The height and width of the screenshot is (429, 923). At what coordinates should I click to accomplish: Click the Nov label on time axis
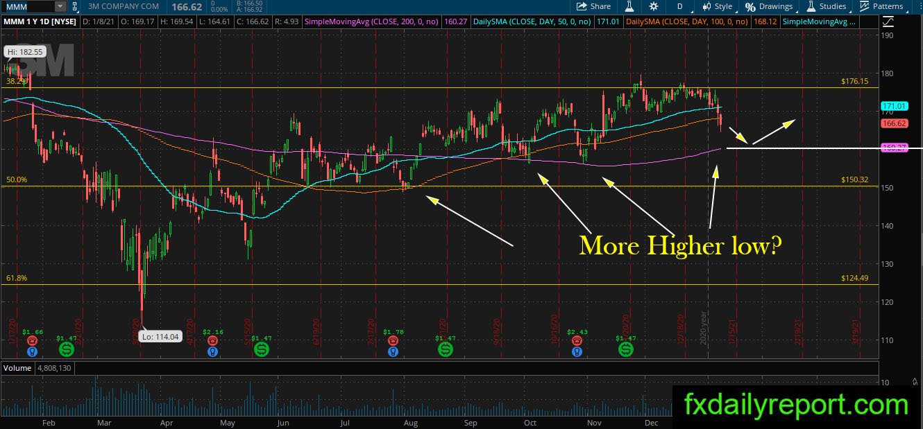coord(593,422)
